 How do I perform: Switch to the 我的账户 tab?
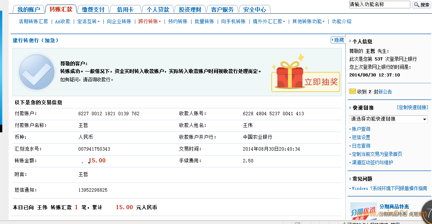pyautogui.click(x=28, y=9)
